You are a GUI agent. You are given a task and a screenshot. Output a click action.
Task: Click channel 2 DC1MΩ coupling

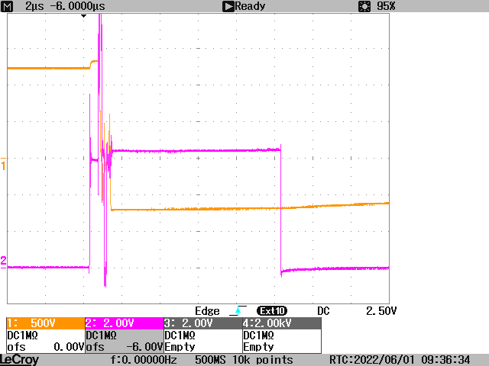click(x=101, y=335)
